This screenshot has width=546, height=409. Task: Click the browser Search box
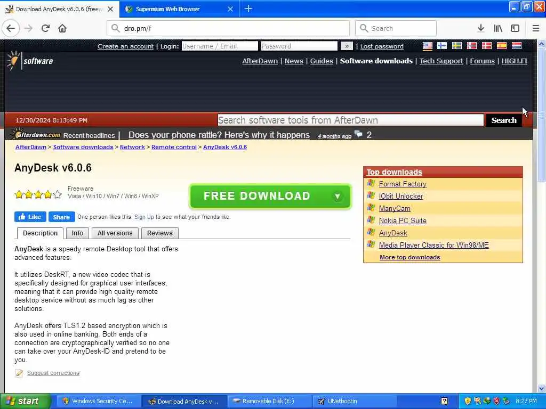click(x=396, y=28)
